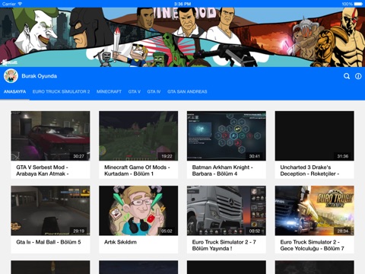Tap title 'Uncharted 3 Drake's Deception - Roketçiler'
The image size is (365, 274).
click(309, 170)
